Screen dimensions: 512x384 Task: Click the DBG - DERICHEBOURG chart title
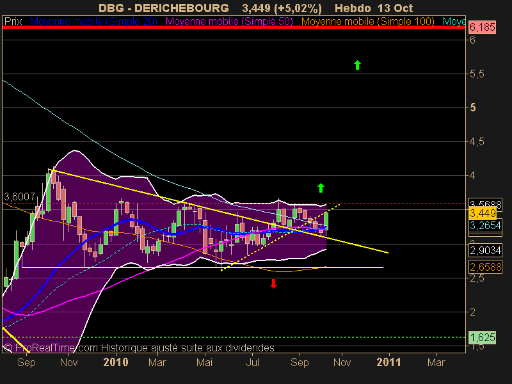[x=164, y=8]
